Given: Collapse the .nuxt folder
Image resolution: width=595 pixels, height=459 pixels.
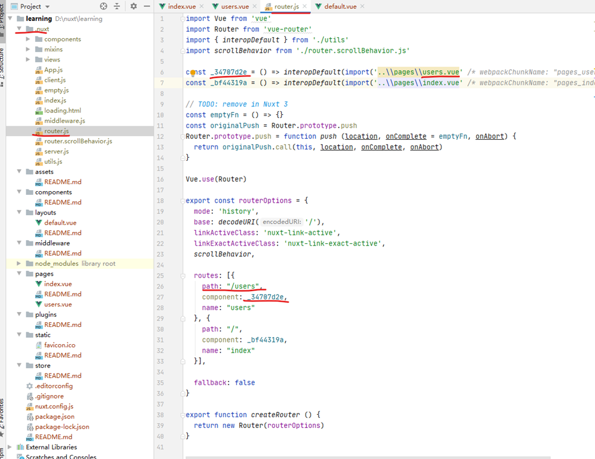Looking at the screenshot, I should pos(19,29).
